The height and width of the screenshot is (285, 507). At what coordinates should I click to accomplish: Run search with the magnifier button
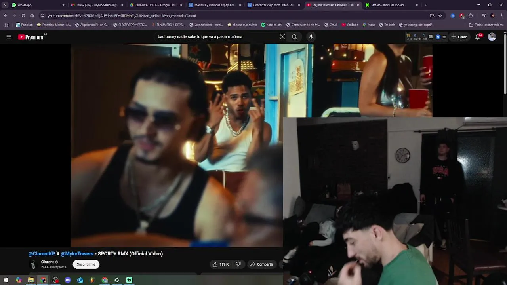[294, 37]
